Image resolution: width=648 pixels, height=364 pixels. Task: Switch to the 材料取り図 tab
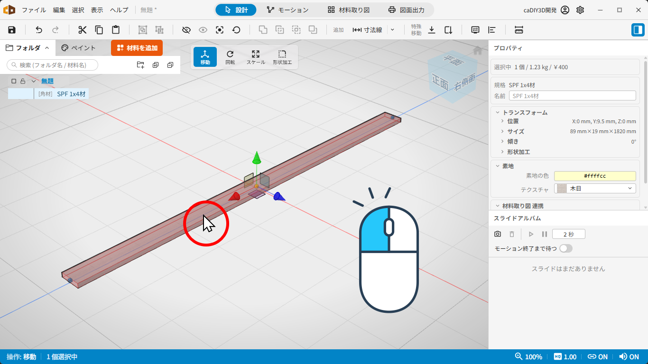[349, 10]
